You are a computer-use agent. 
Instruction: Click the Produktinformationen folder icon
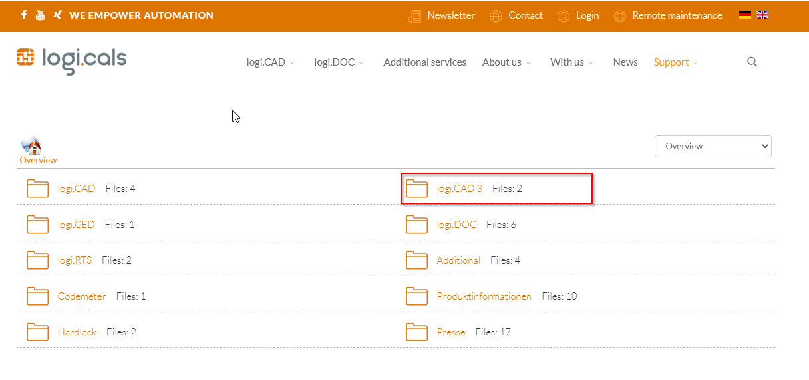pyautogui.click(x=417, y=296)
